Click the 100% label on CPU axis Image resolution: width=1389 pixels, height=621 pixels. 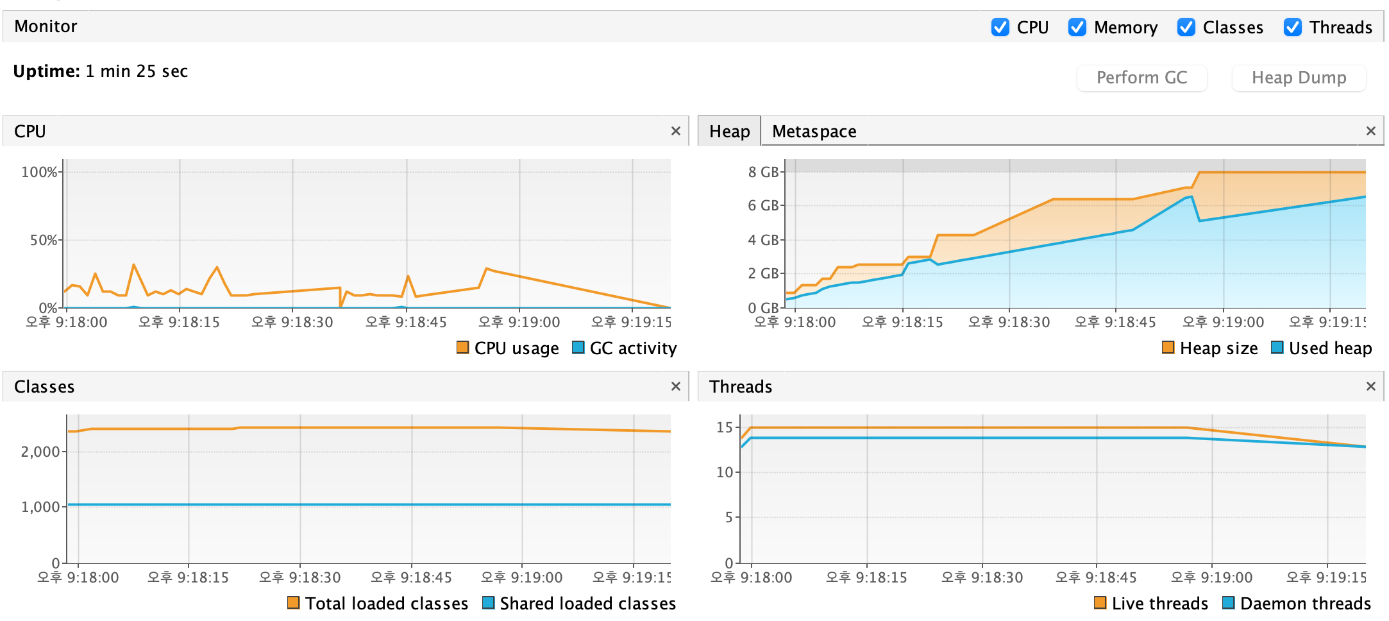[x=40, y=172]
